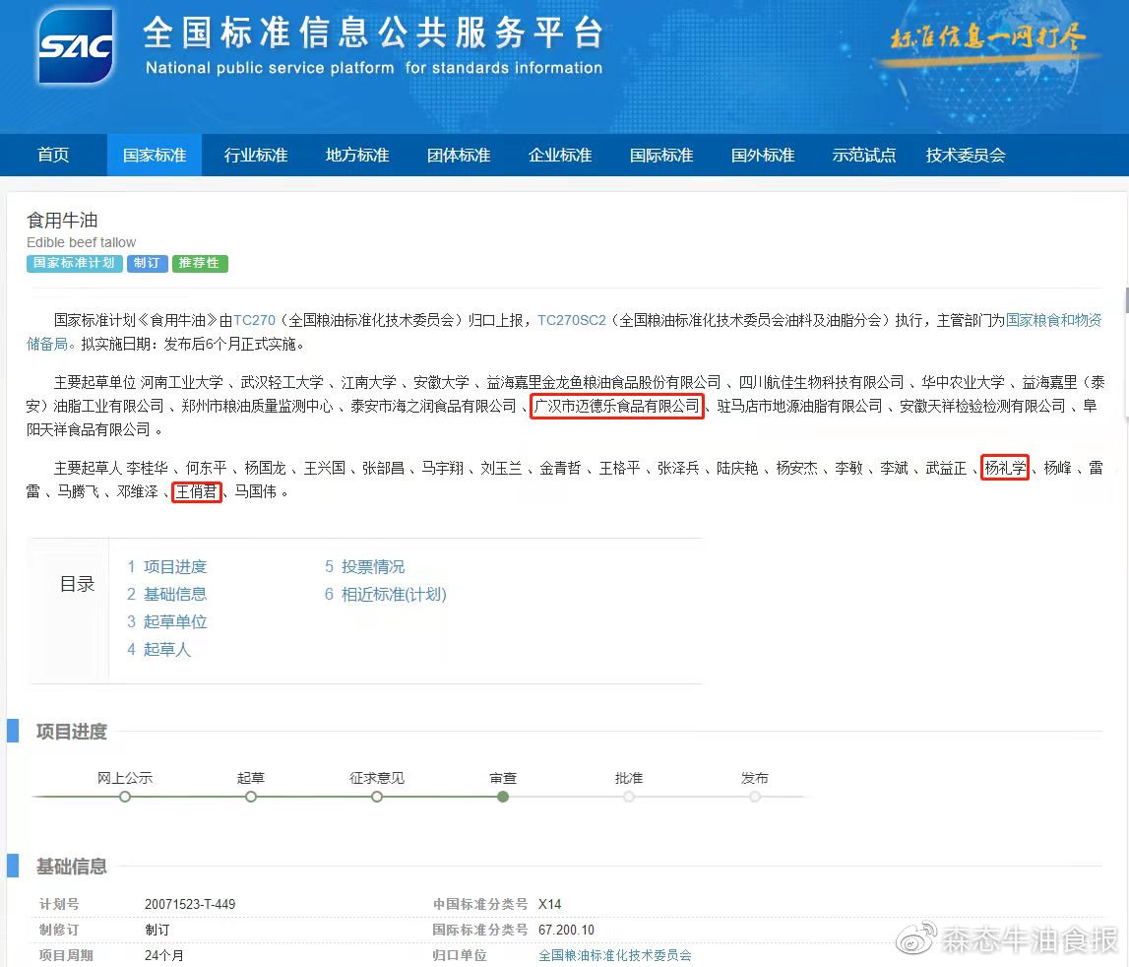Screen dimensions: 1129x967
Task: Click the page vertical scrollbar
Action: click(1126, 299)
